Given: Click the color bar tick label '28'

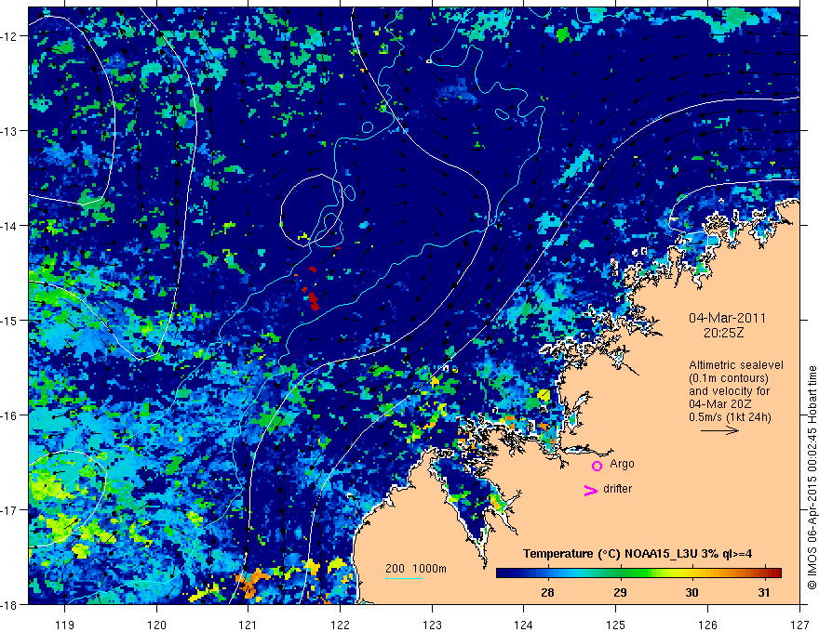Looking at the screenshot, I should (x=547, y=592).
